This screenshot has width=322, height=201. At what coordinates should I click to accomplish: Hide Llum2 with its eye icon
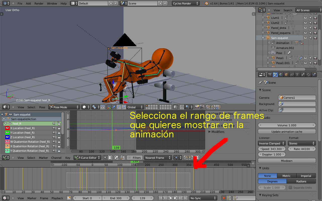(305, 23)
